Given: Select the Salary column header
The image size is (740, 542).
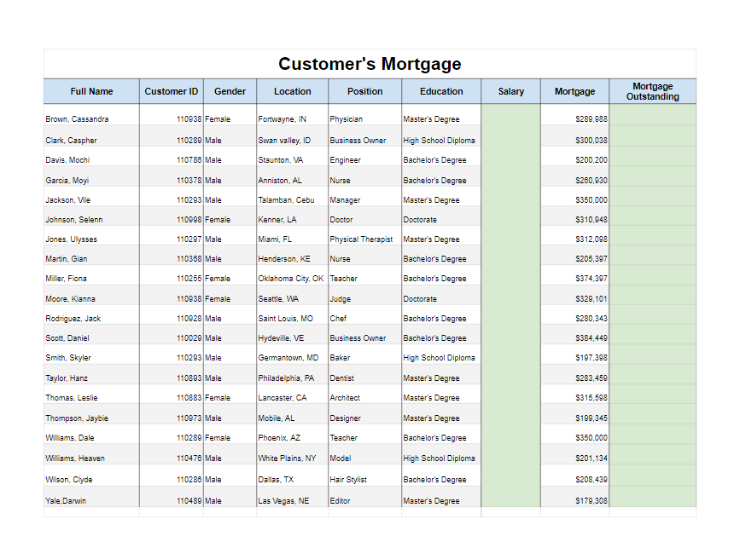Looking at the screenshot, I should 510,91.
